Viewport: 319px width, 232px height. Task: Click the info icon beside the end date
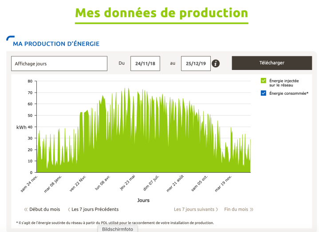(x=216, y=63)
